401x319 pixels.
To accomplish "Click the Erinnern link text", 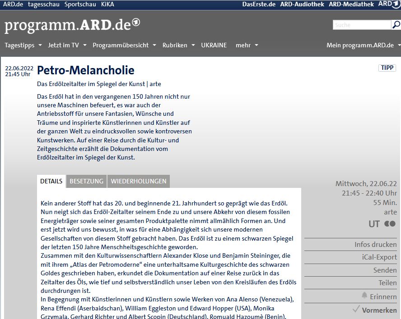I will (383, 296).
